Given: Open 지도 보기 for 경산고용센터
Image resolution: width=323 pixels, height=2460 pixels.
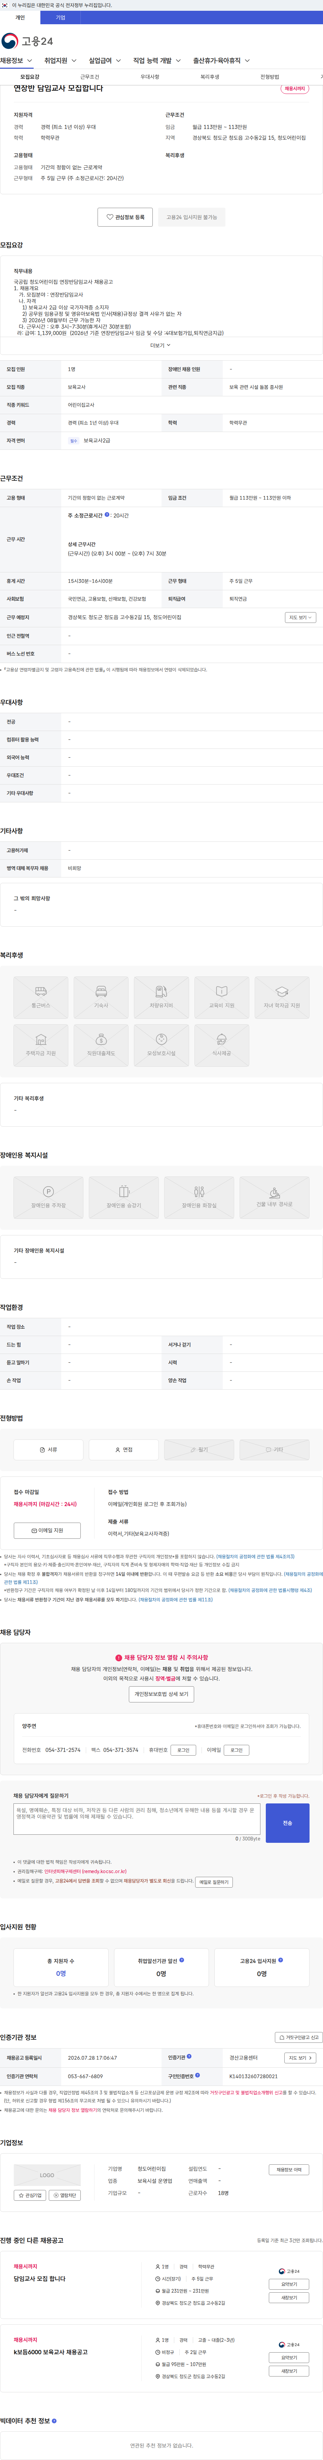Looking at the screenshot, I should [x=300, y=2058].
